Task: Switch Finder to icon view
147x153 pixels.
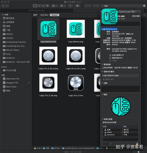Action: (35, 6)
